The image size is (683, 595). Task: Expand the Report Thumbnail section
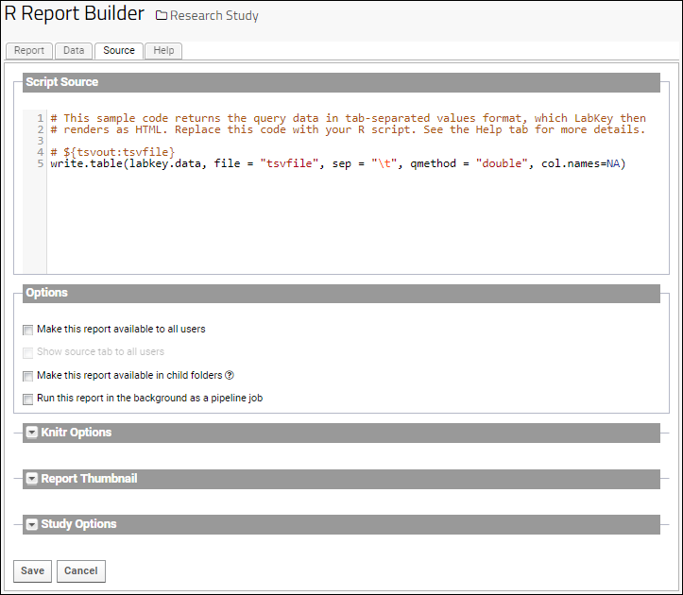click(x=32, y=478)
